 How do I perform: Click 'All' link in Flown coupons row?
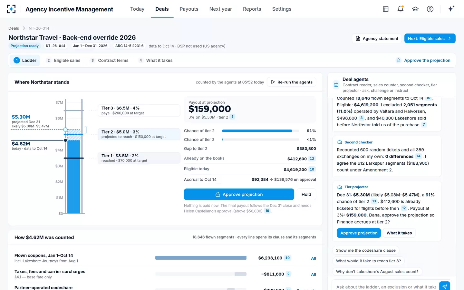coord(314,258)
